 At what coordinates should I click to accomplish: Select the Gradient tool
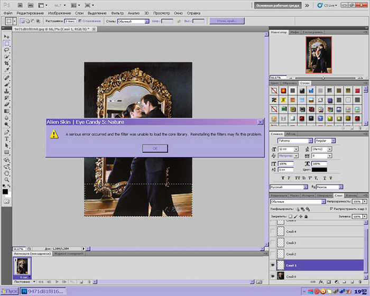coord(6,111)
